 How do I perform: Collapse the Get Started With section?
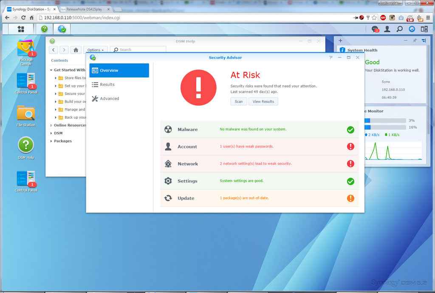[51, 70]
